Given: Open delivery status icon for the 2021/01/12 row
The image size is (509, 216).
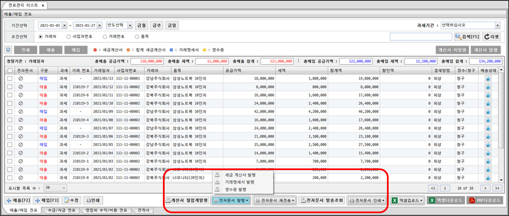Looking at the screenshot, I should click(489, 87).
